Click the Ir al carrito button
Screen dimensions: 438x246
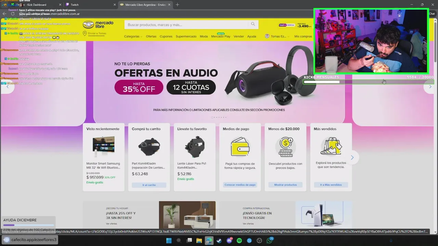[149, 185]
